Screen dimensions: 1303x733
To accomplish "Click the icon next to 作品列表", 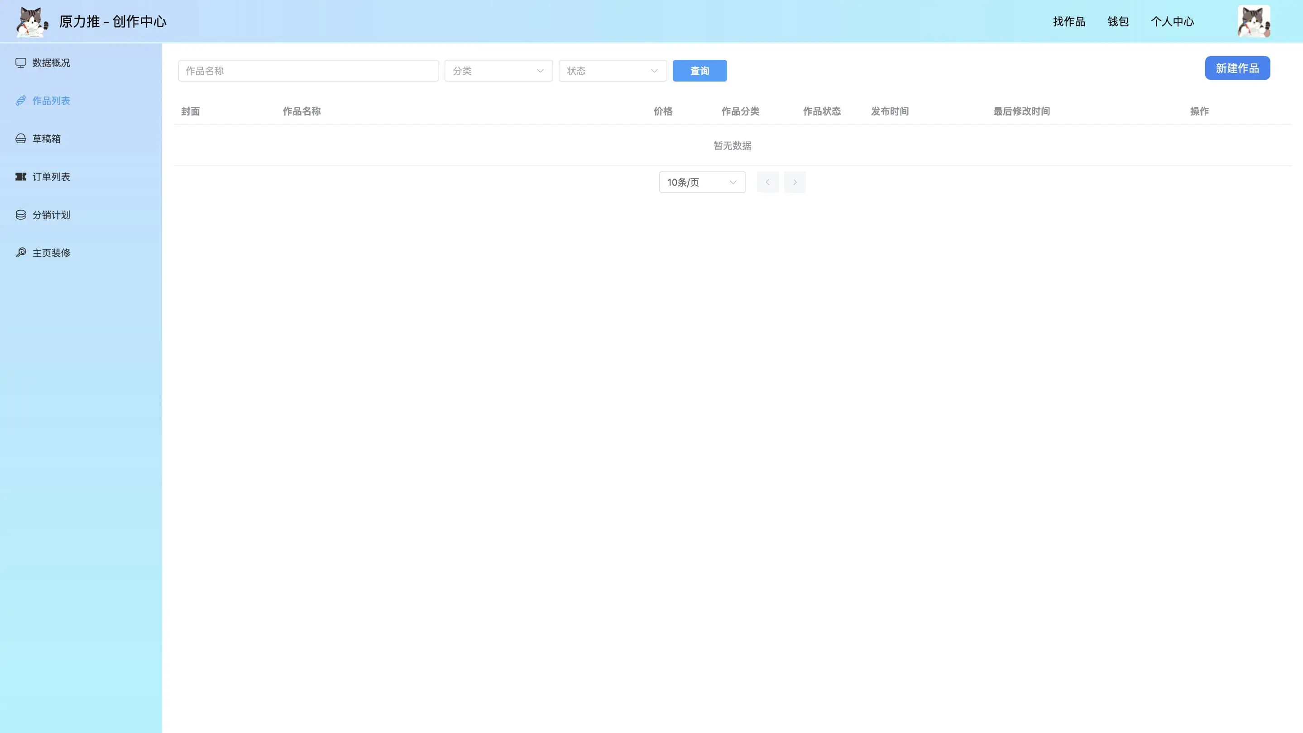I will [x=21, y=101].
